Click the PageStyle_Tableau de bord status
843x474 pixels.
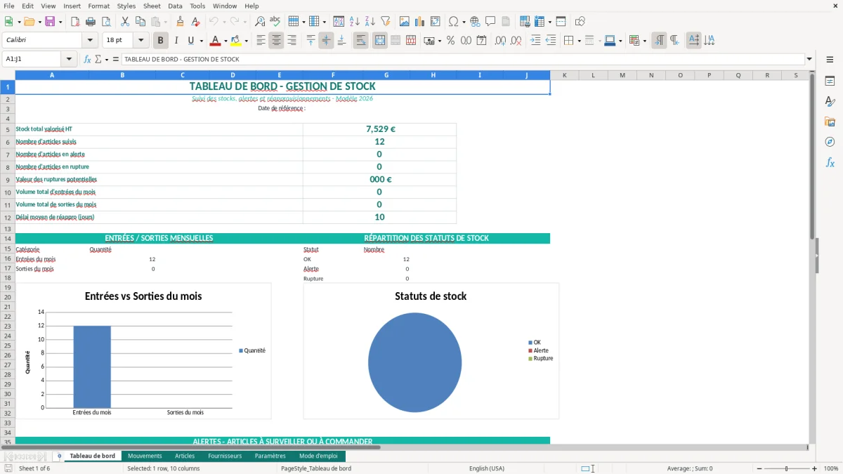tap(316, 468)
